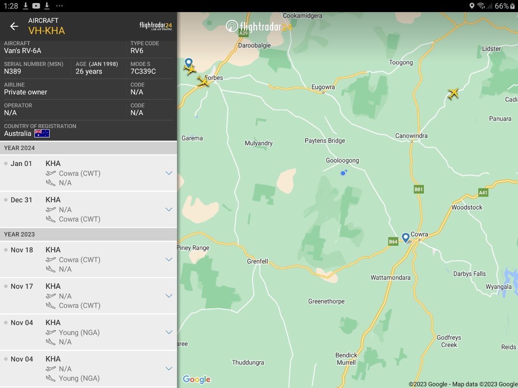Expand the Nov 17 flight details

point(169,296)
